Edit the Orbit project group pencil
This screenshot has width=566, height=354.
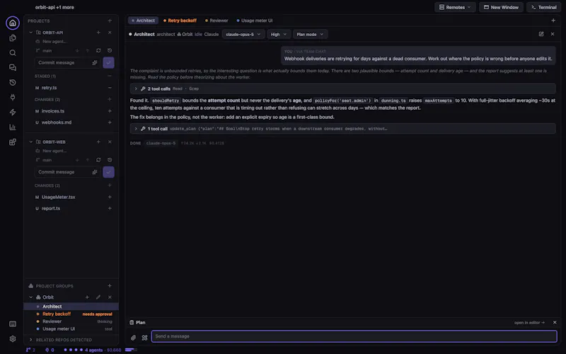[x=98, y=297]
